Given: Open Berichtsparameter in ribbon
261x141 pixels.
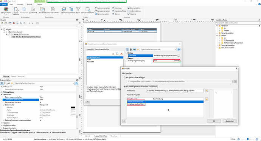Looking at the screenshot, I should point(87,10).
